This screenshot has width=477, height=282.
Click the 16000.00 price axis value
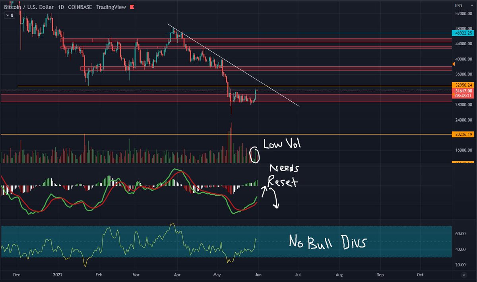pyautogui.click(x=463, y=150)
